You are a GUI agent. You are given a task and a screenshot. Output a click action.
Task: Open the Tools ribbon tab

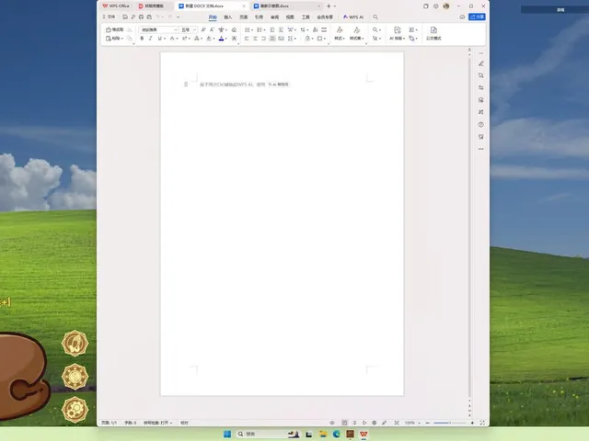click(306, 17)
